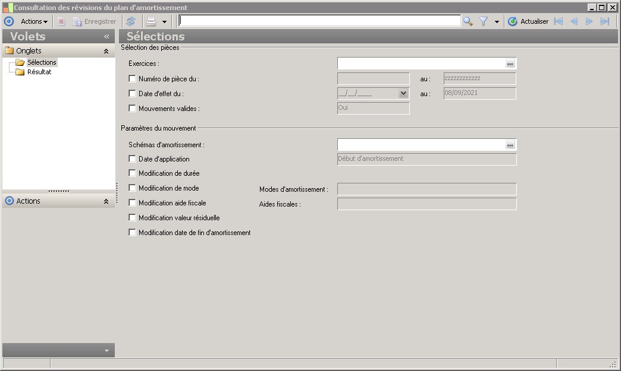Viewport: 621px width, 371px height.
Task: Enable Modification de mode checkbox
Action: click(x=132, y=188)
